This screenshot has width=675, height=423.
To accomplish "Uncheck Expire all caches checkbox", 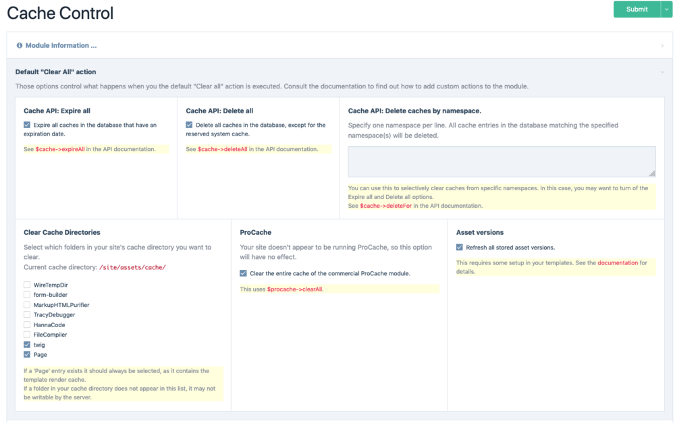I will (x=27, y=125).
